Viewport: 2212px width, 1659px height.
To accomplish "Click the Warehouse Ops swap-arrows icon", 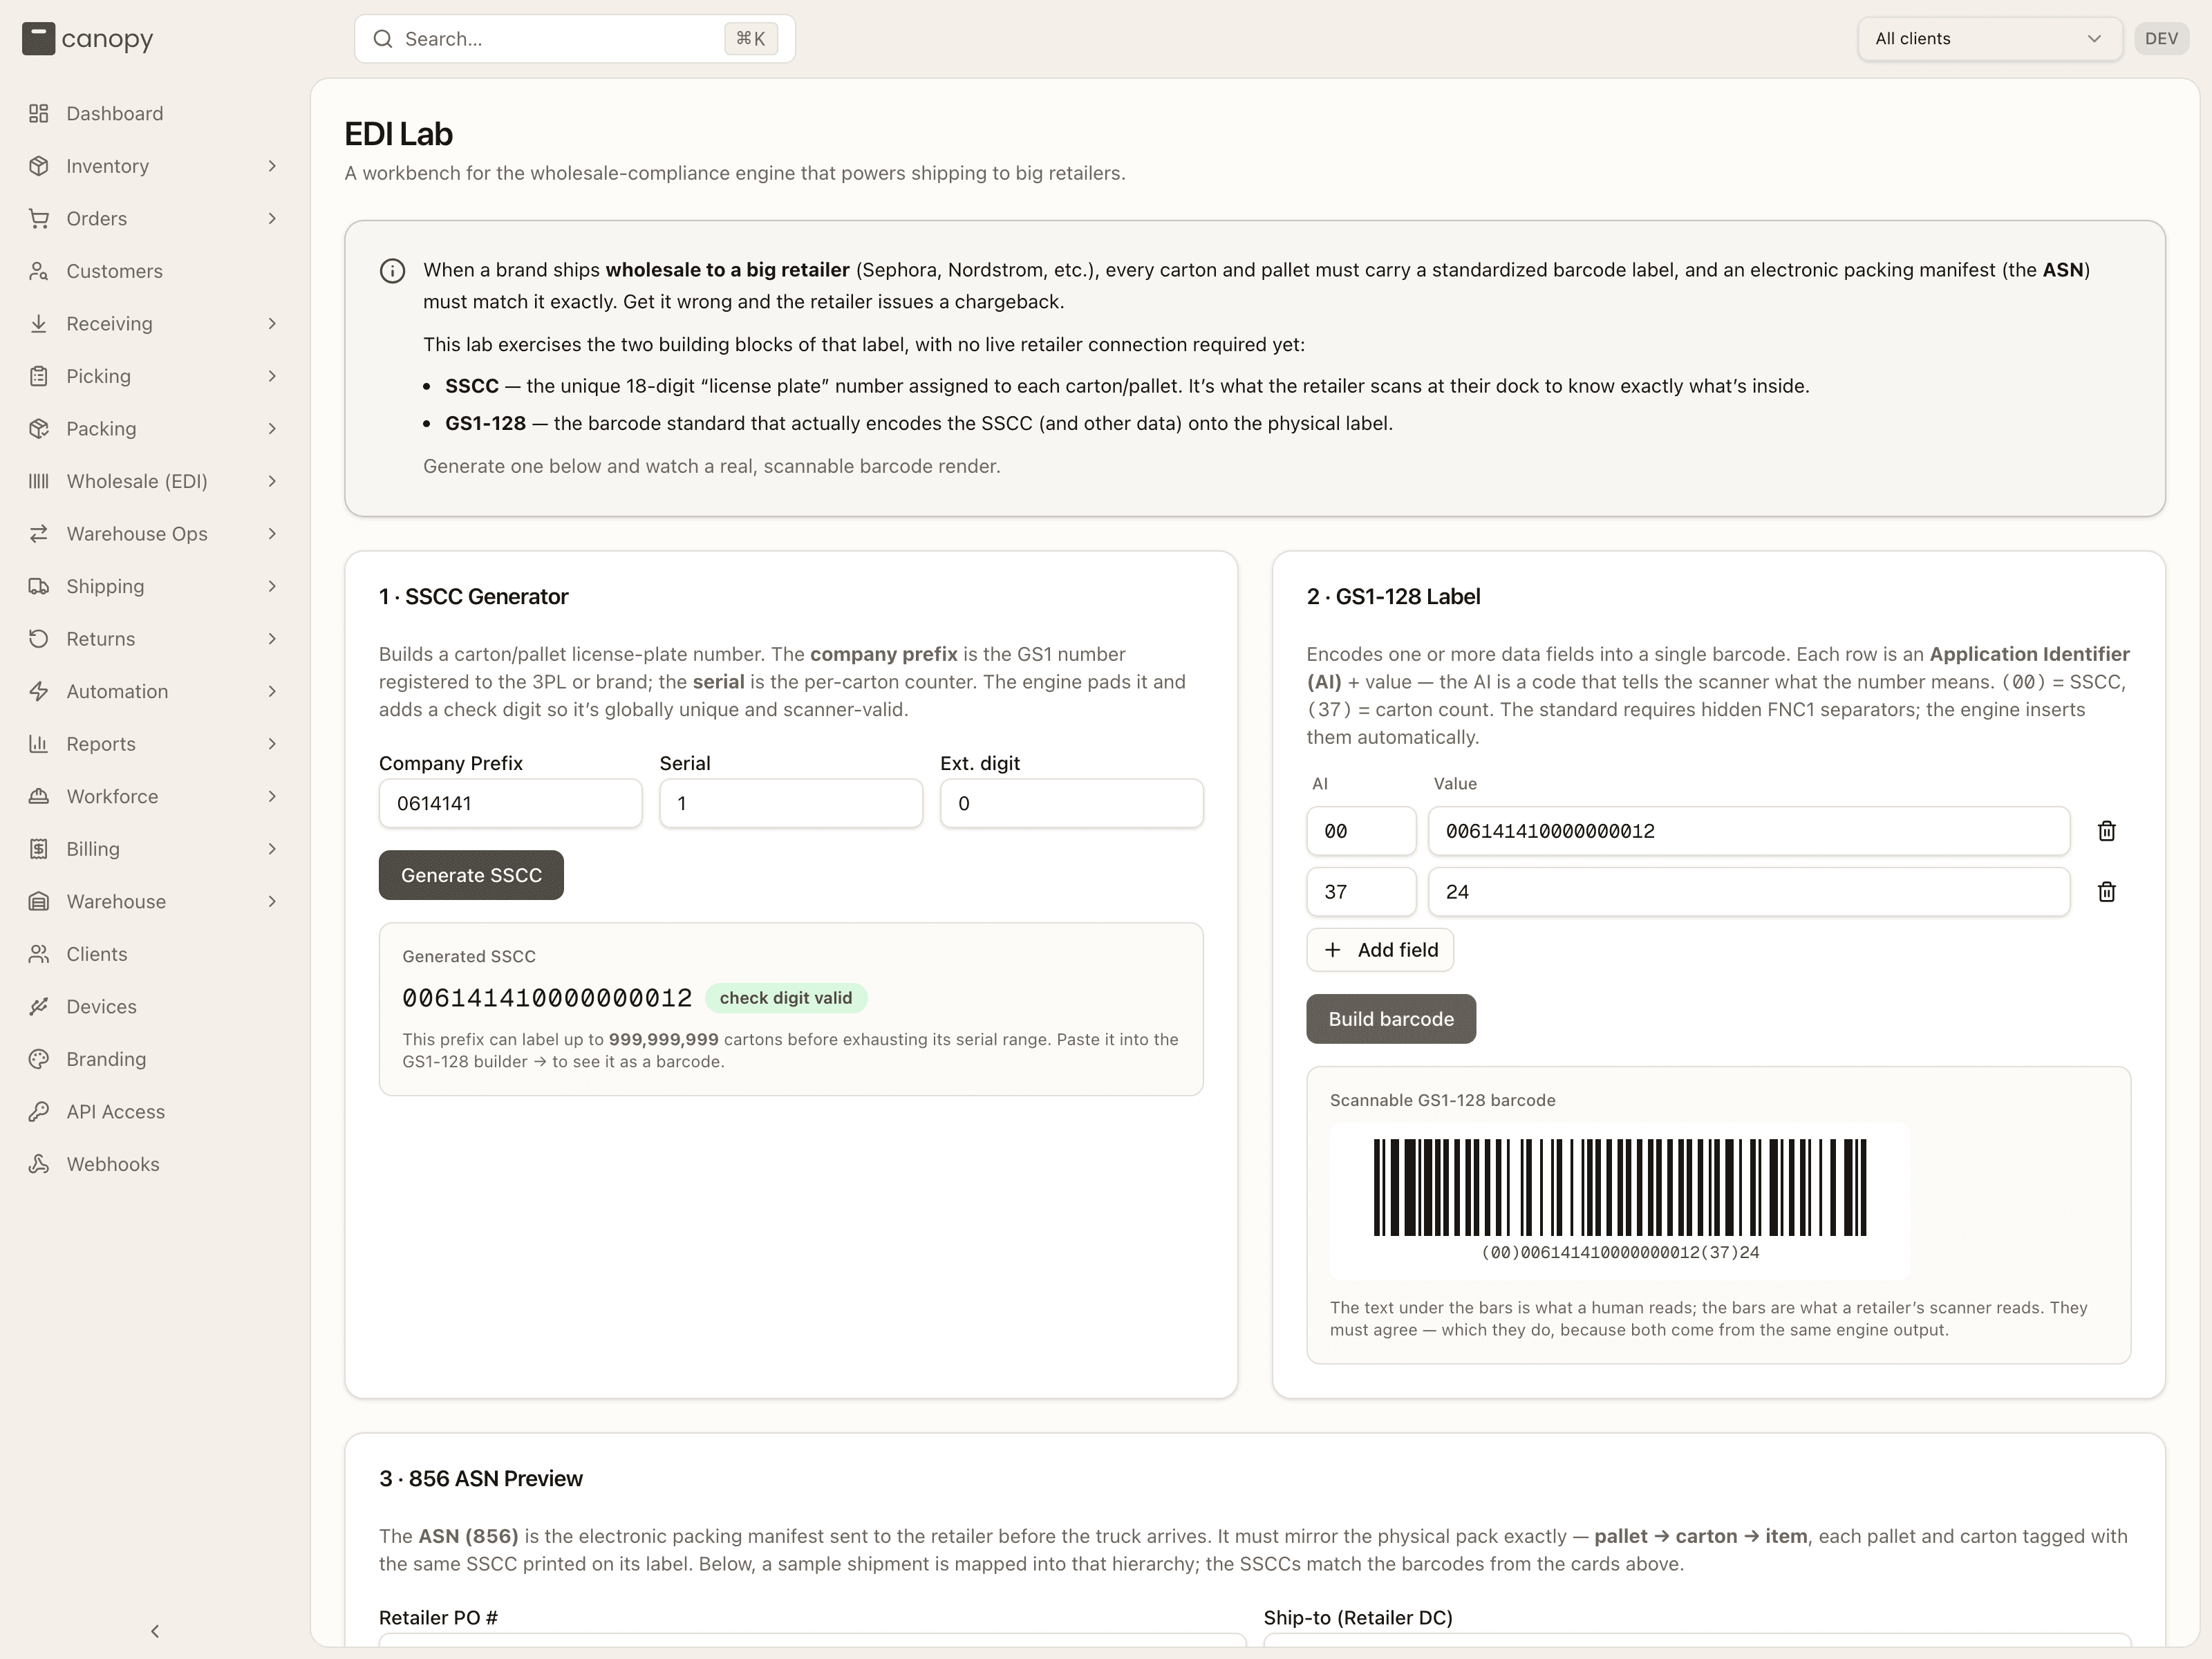I will [x=39, y=534].
